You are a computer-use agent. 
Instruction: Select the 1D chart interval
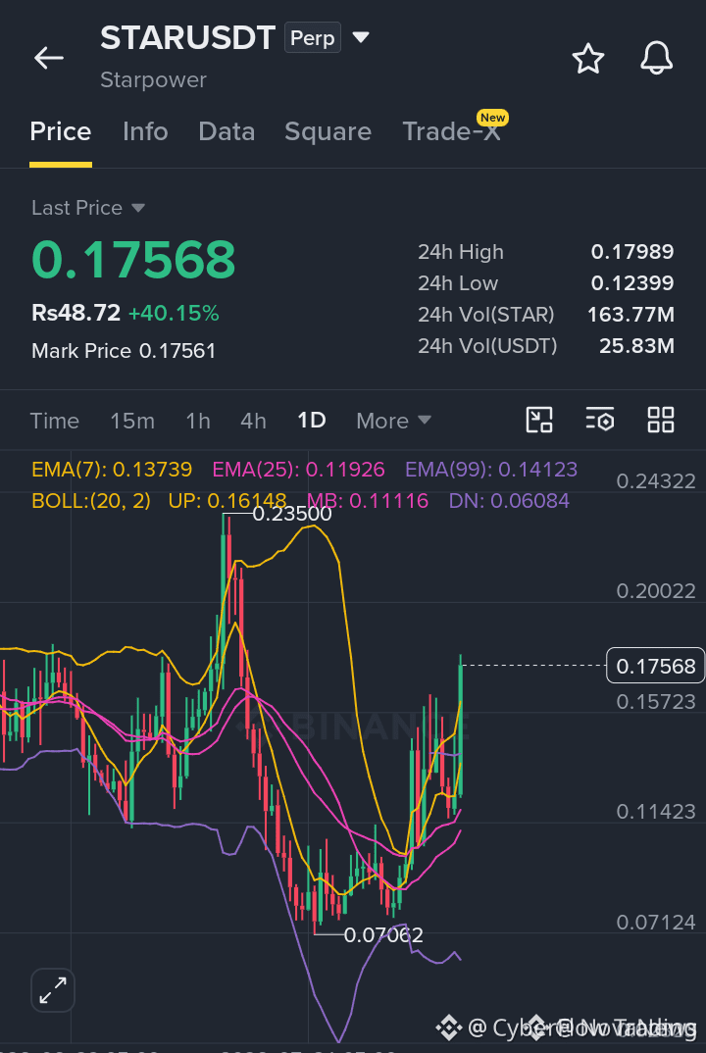(x=312, y=421)
